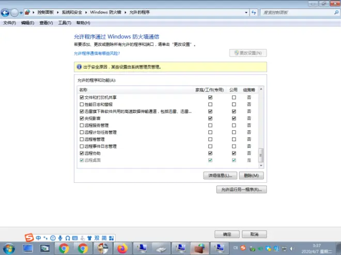The height and width of the screenshot is (255, 341).
Task: Click the program list scrollbar thumb
Action: [261, 155]
